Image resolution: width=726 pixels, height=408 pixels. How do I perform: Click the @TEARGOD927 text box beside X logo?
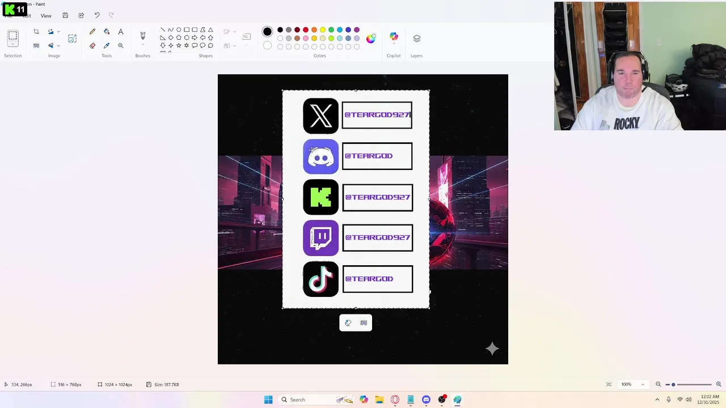point(377,115)
